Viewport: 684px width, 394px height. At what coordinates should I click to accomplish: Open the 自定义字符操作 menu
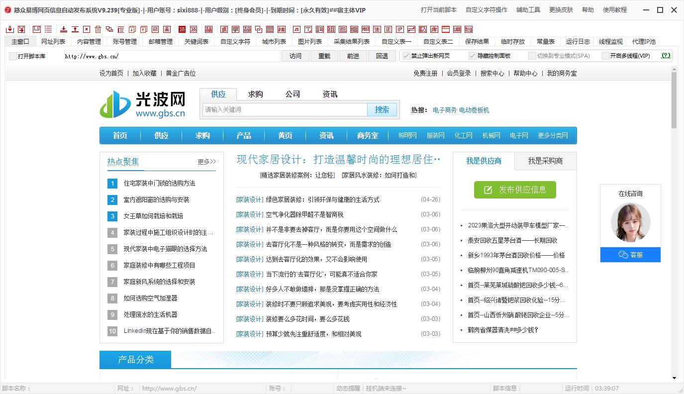[x=487, y=10]
